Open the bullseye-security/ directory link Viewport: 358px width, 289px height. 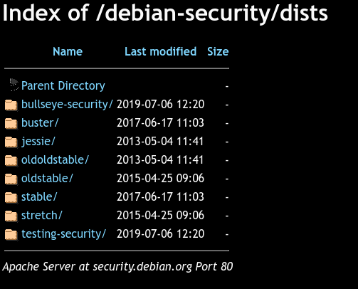coord(67,104)
